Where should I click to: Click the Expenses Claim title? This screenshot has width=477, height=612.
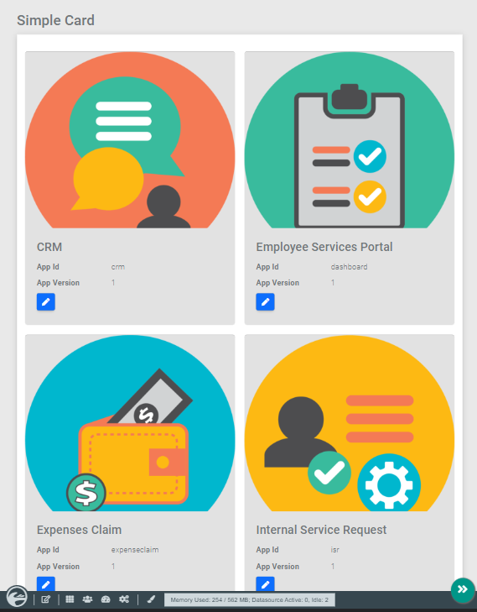(x=79, y=530)
